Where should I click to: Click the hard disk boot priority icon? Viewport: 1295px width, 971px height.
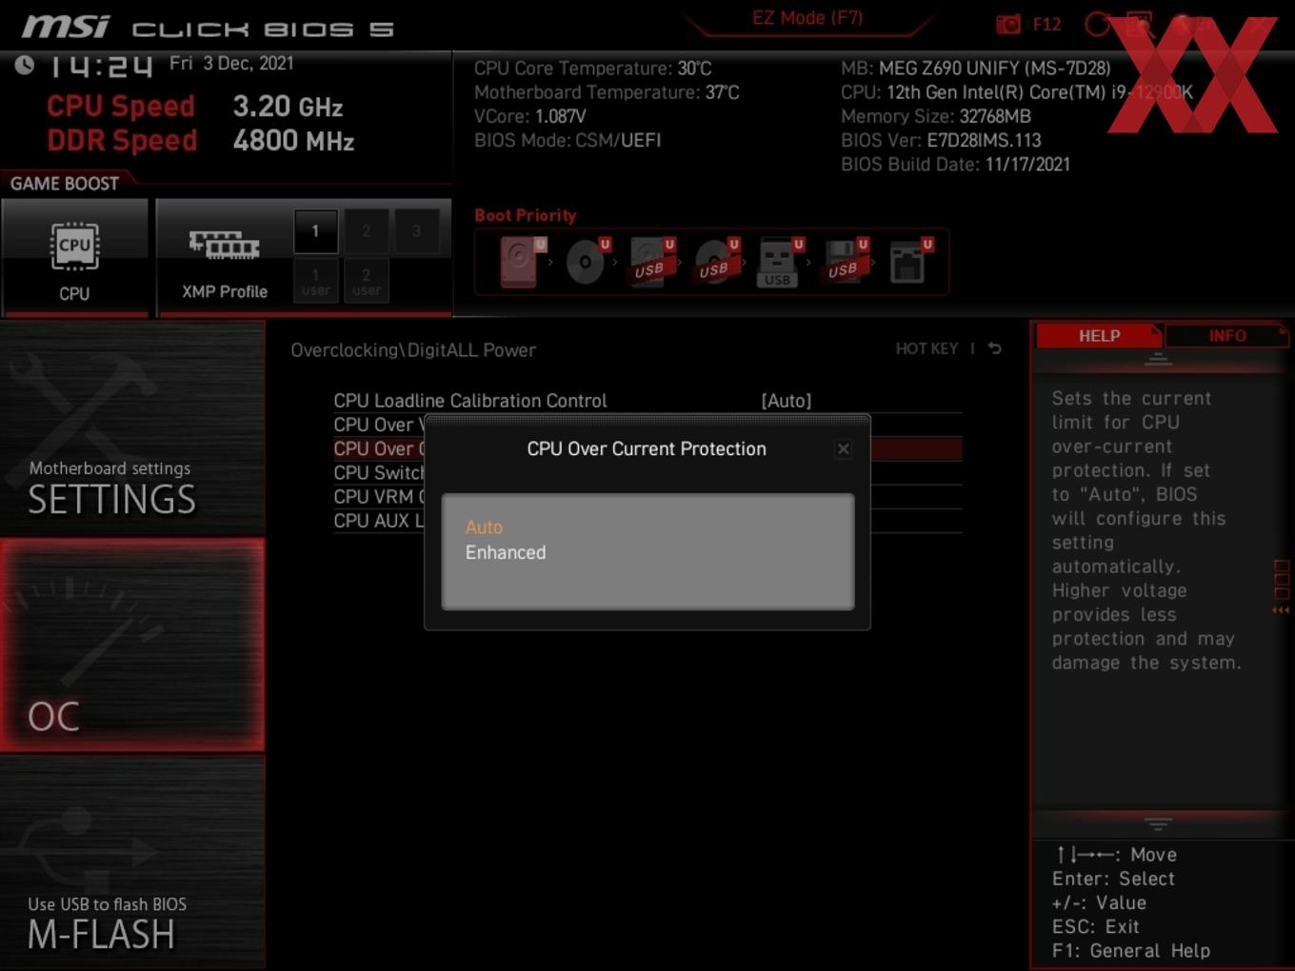pyautogui.click(x=521, y=262)
